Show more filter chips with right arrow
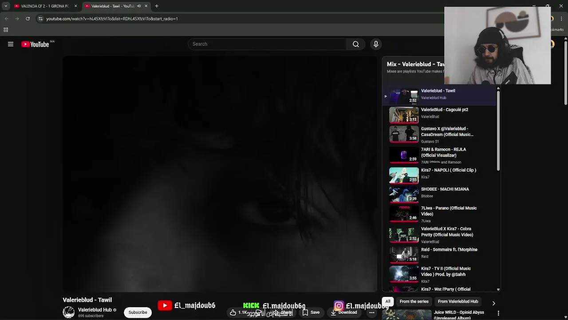This screenshot has width=568, height=320. click(x=493, y=303)
